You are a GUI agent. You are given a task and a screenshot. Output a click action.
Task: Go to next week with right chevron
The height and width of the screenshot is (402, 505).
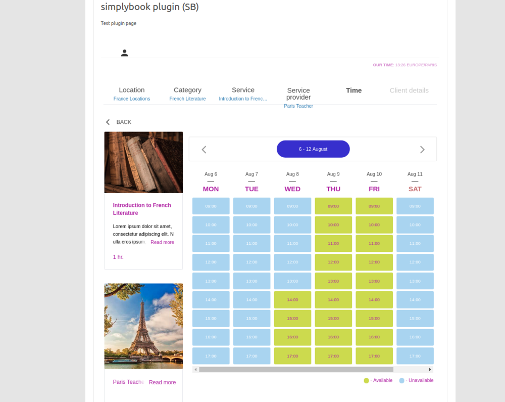[422, 149]
